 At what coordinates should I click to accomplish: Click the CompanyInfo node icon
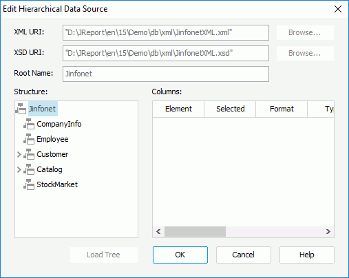tap(29, 124)
